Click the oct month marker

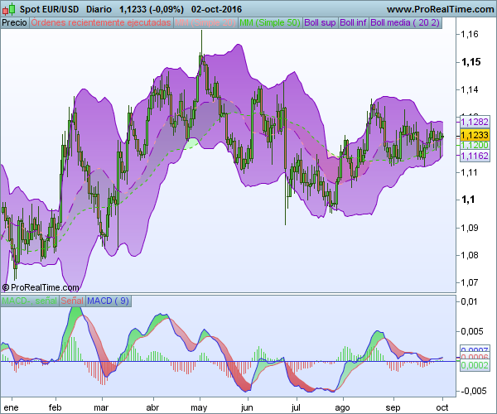(x=442, y=407)
